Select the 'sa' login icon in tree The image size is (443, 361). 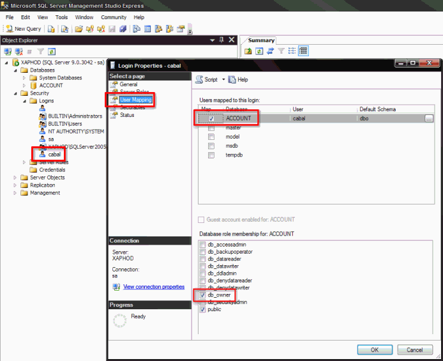tap(42, 139)
